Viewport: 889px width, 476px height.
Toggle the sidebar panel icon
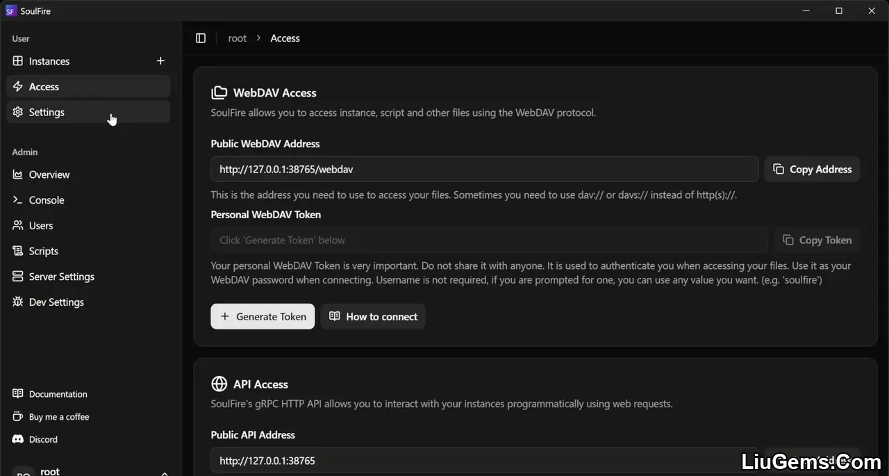point(201,38)
